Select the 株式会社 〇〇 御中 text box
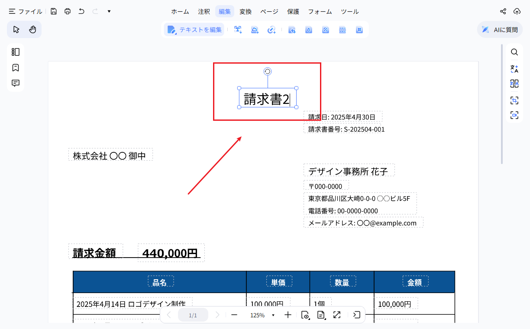The width and height of the screenshot is (530, 329). [x=110, y=155]
